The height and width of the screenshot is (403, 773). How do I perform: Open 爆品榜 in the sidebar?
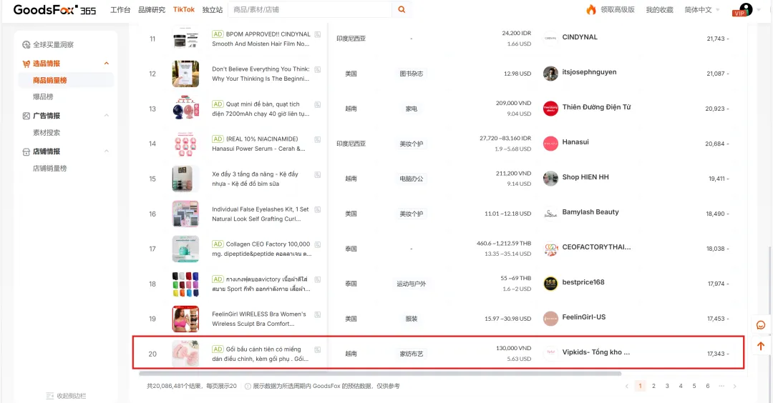[43, 97]
